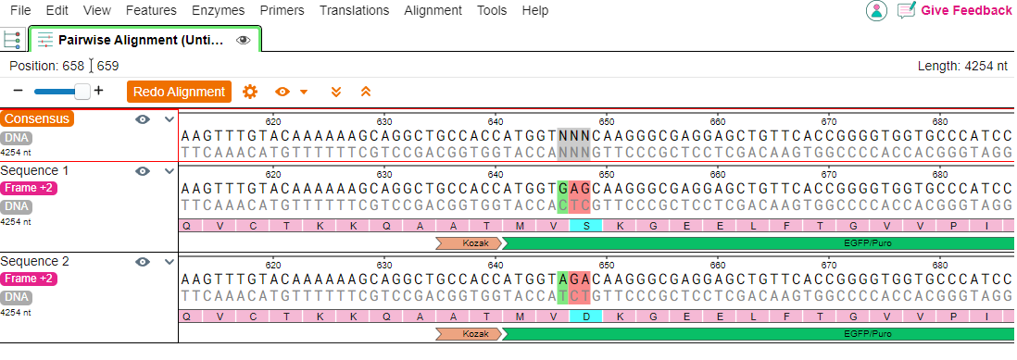Click the expand all double-chevron down icon
1017x360 pixels.
point(336,92)
